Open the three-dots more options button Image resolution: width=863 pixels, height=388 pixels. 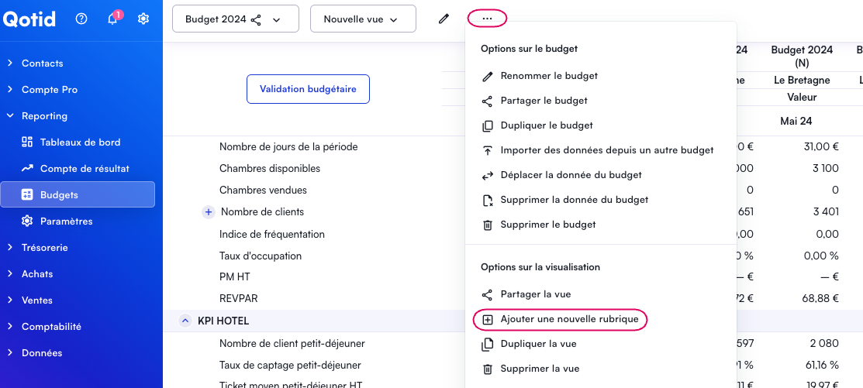[x=487, y=19]
